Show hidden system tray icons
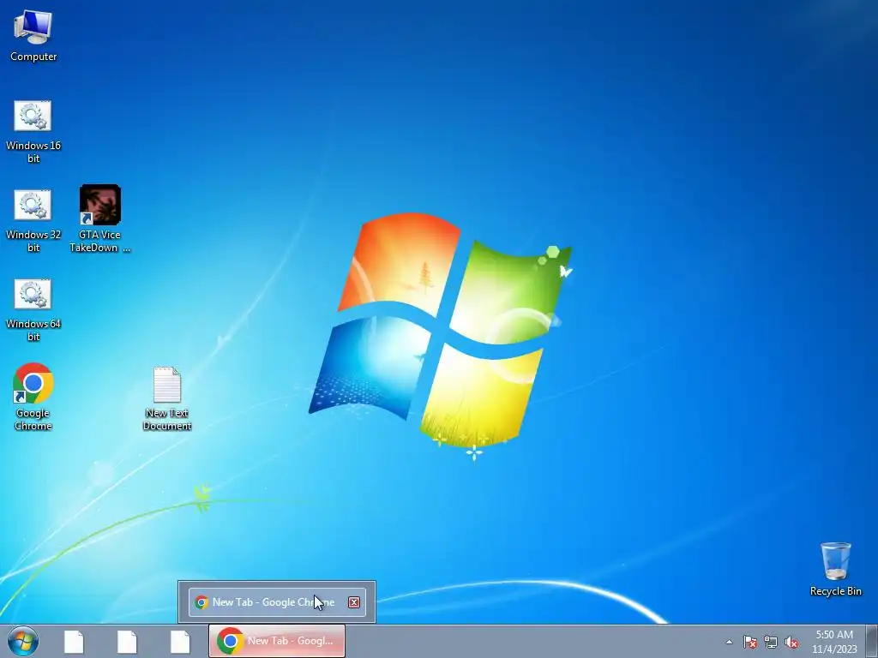 [x=729, y=642]
